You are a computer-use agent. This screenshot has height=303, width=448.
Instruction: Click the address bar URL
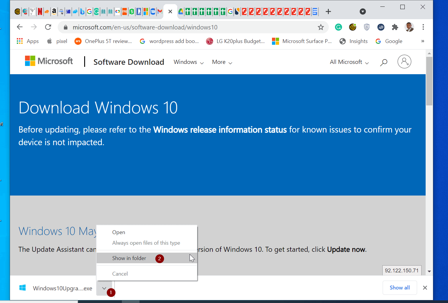145,27
